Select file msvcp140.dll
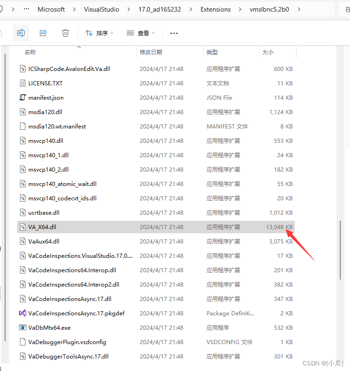 click(156, 141)
